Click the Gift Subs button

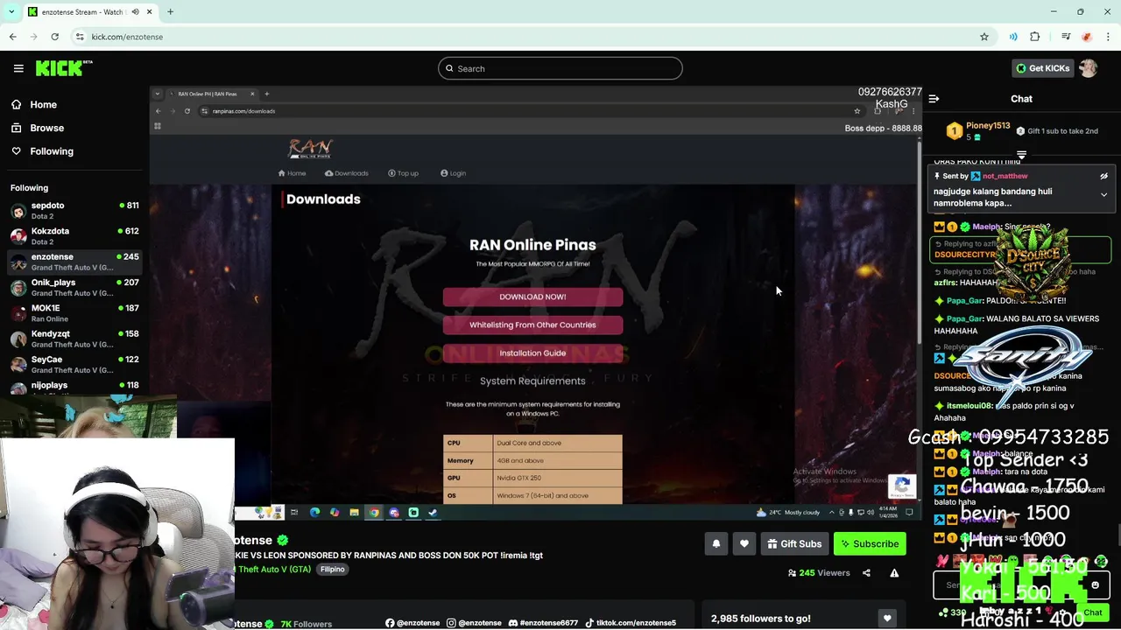(x=794, y=543)
